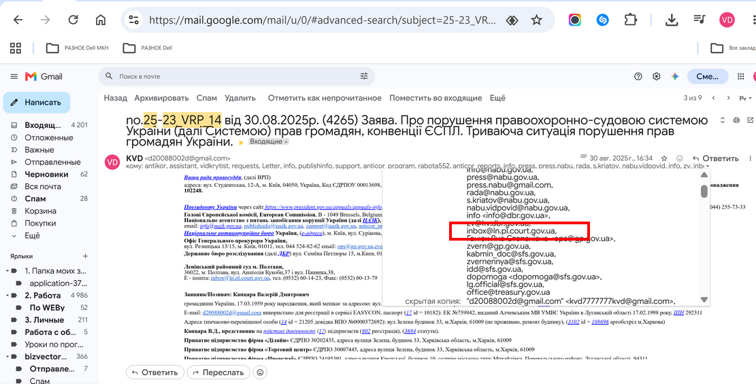Image resolution: width=756 pixels, height=384 pixels.
Task: Go back using browser back arrow
Action: coord(18,20)
